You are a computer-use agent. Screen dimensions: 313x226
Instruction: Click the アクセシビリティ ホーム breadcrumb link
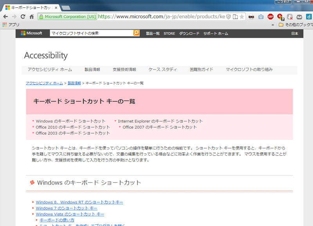44,83
